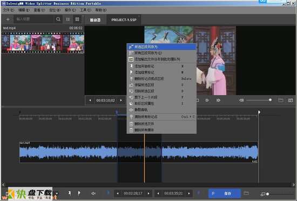Screen dimensions: 297x201
Task: Click the snapshot icon at player right edge
Action: [290, 100]
